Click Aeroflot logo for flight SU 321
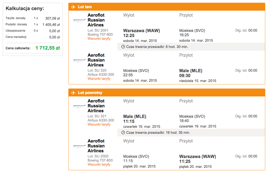The height and width of the screenshot is (173, 274). coord(79,106)
